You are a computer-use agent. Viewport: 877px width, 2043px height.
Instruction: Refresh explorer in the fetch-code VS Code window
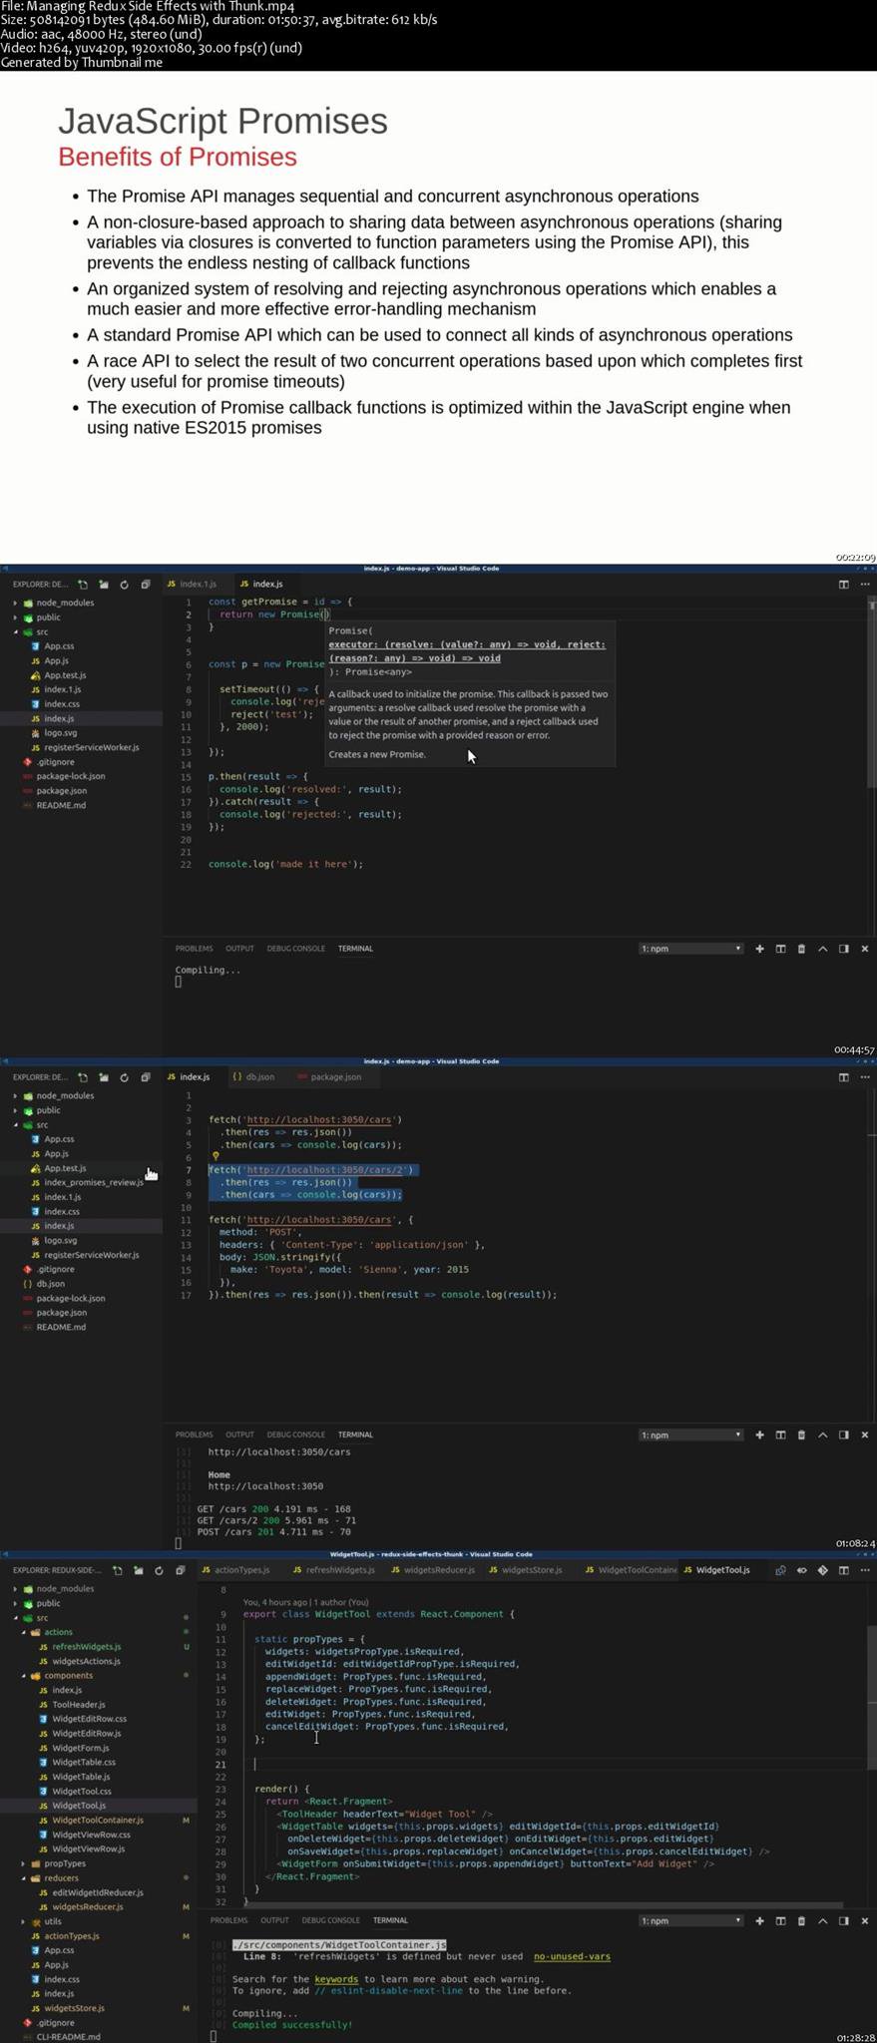(124, 1077)
